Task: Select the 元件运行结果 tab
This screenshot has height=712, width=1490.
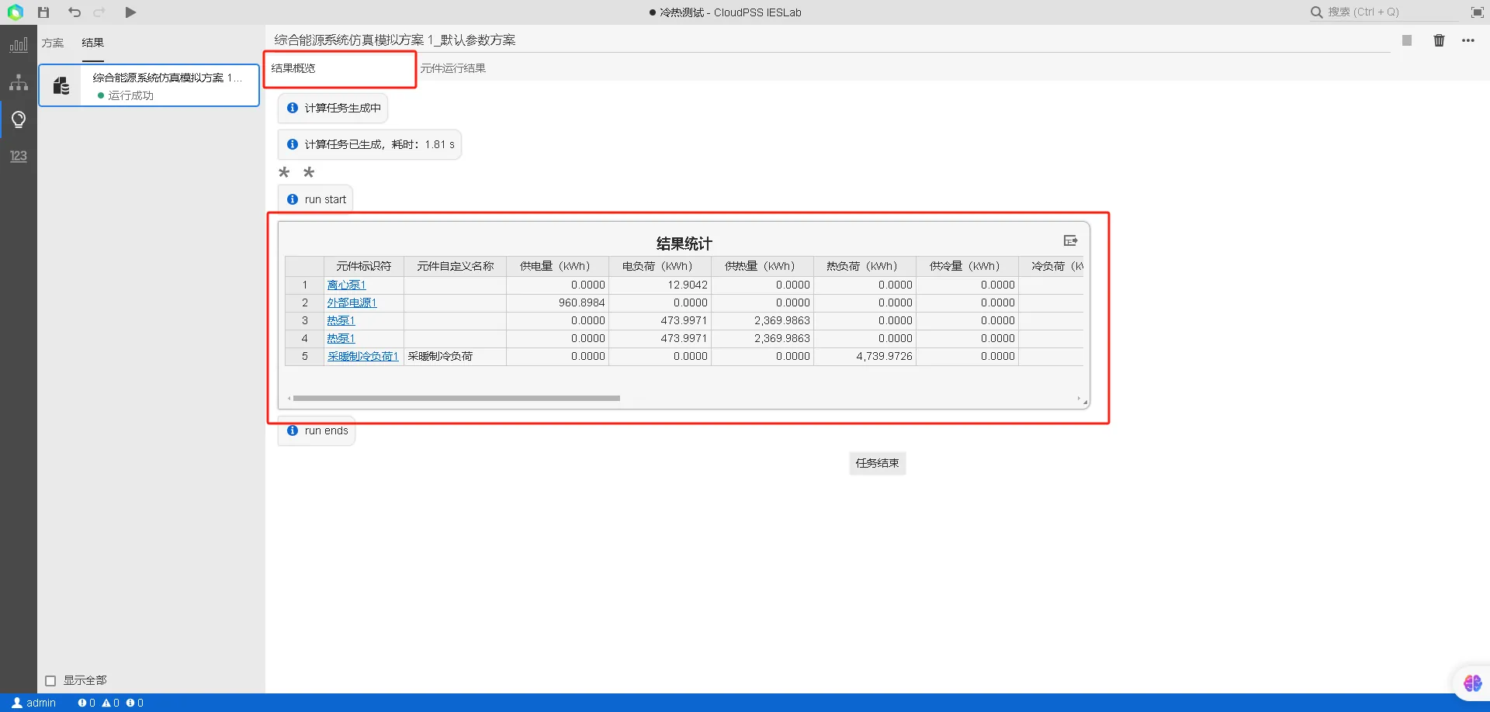Action: 453,68
